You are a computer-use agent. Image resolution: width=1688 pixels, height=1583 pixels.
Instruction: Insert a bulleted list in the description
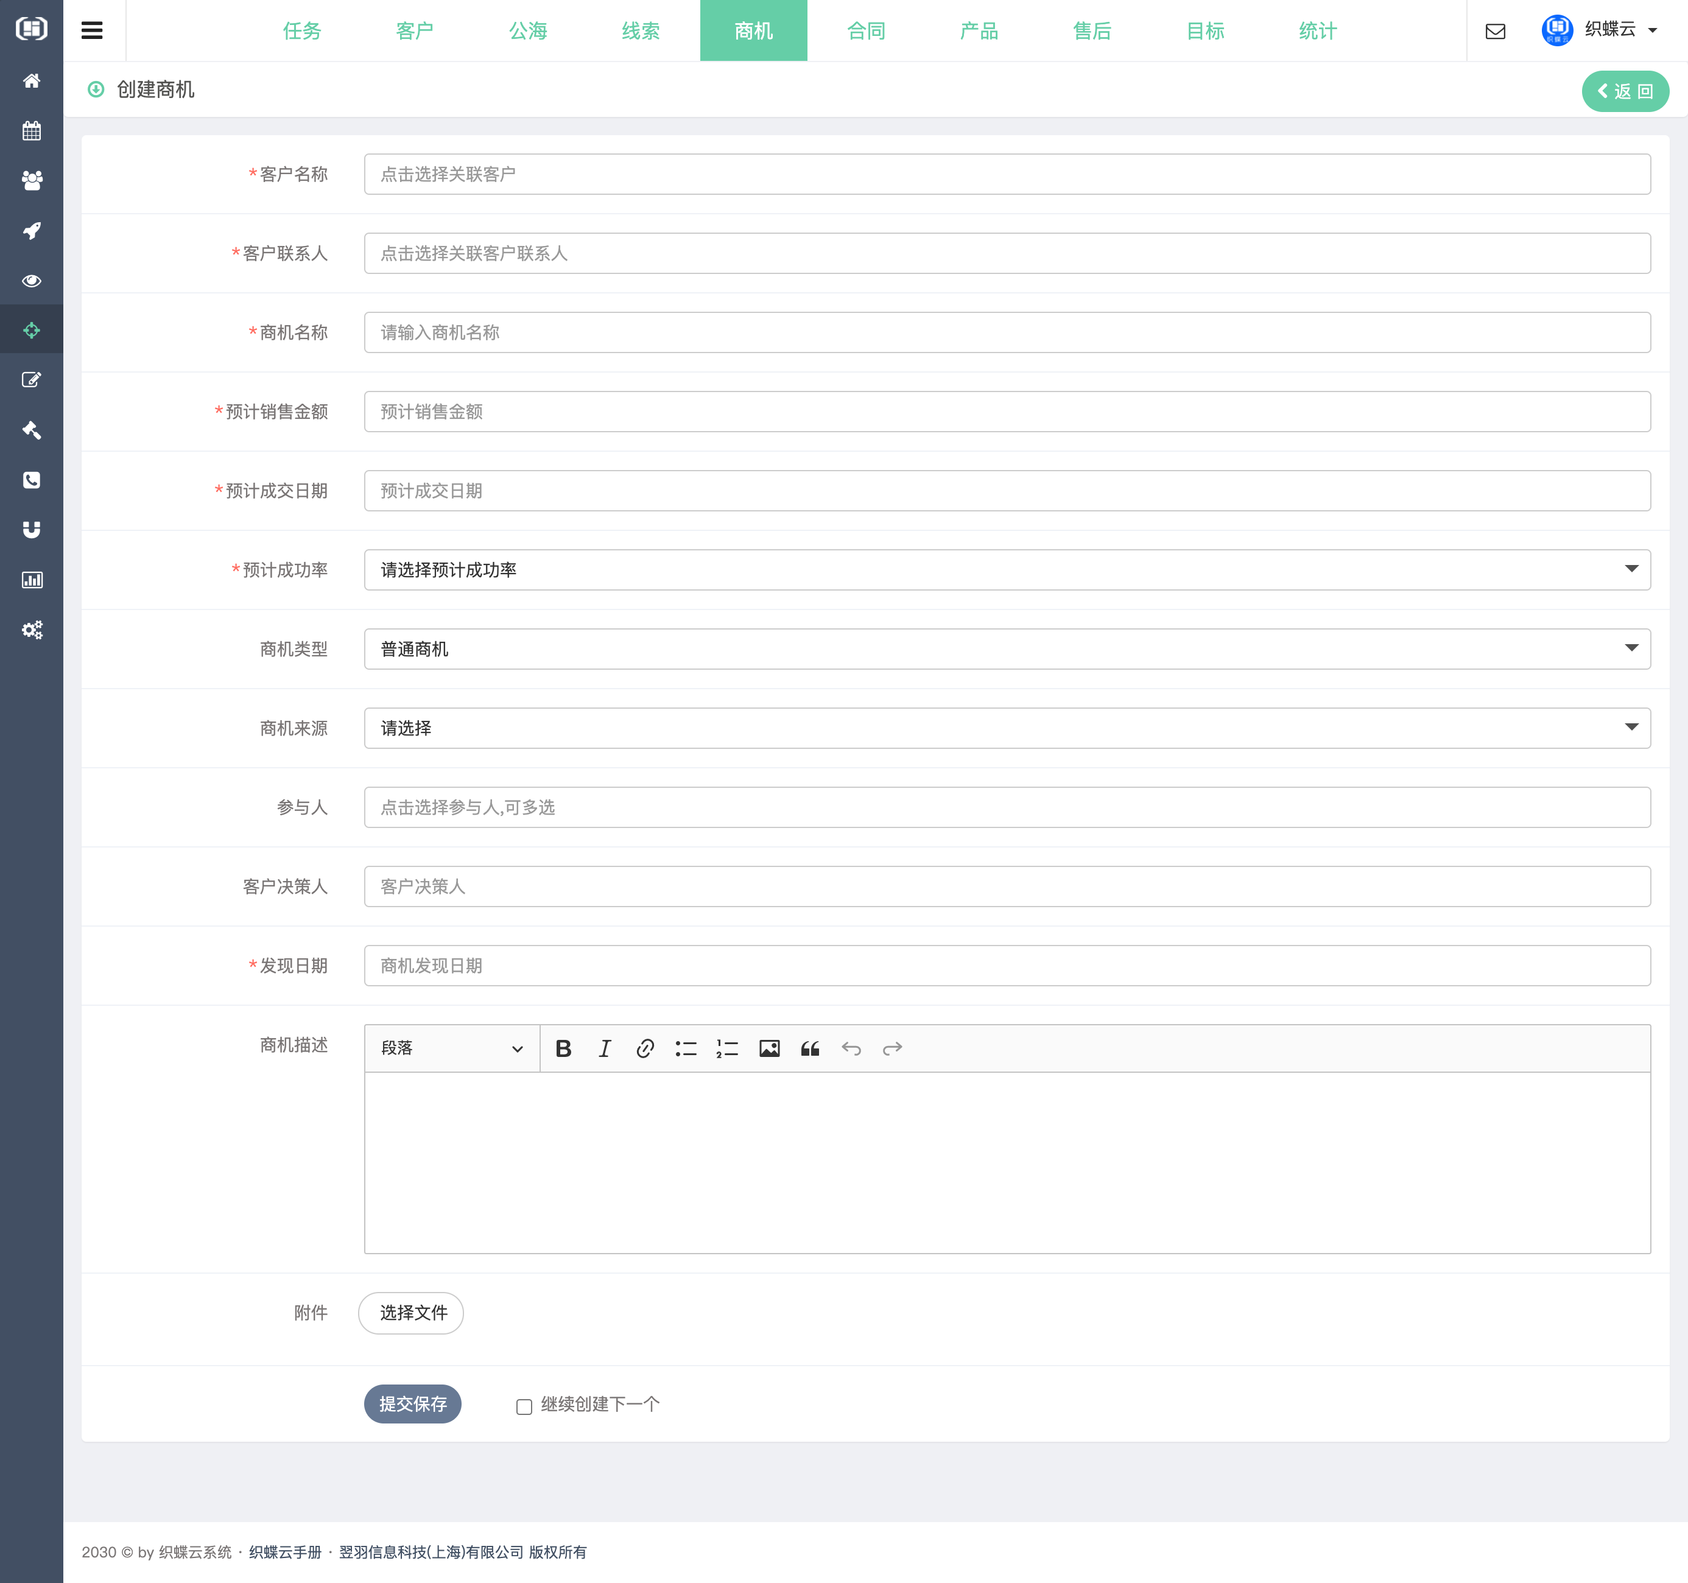click(686, 1048)
